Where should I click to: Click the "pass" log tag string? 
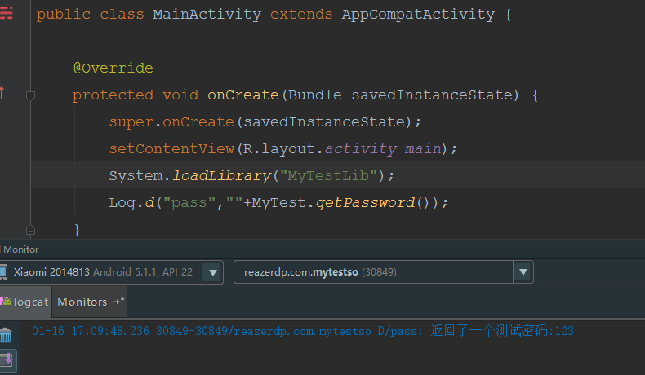[x=189, y=203]
